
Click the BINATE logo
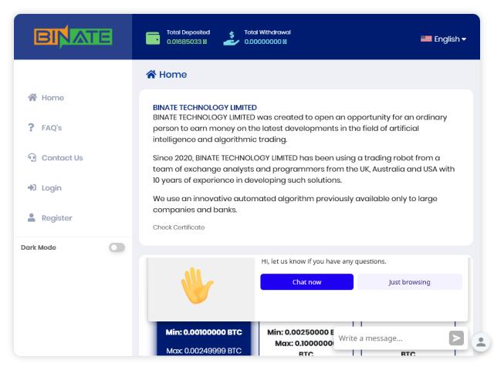point(73,36)
